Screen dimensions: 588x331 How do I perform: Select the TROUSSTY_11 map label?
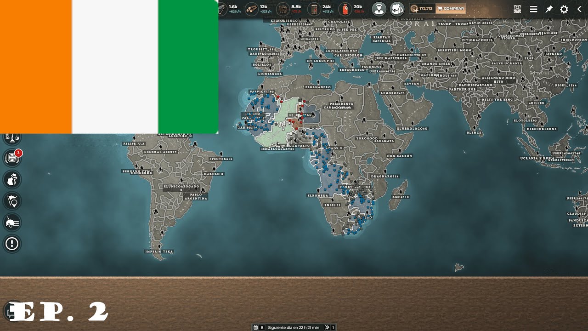click(260, 49)
